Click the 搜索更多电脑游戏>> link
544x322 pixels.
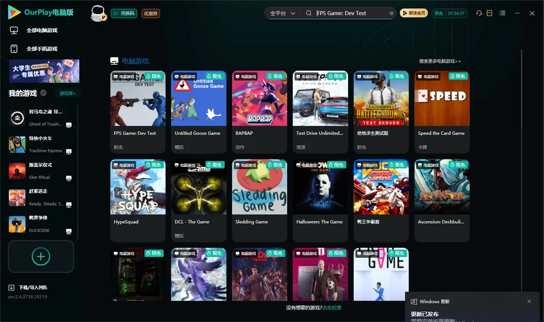coord(440,61)
